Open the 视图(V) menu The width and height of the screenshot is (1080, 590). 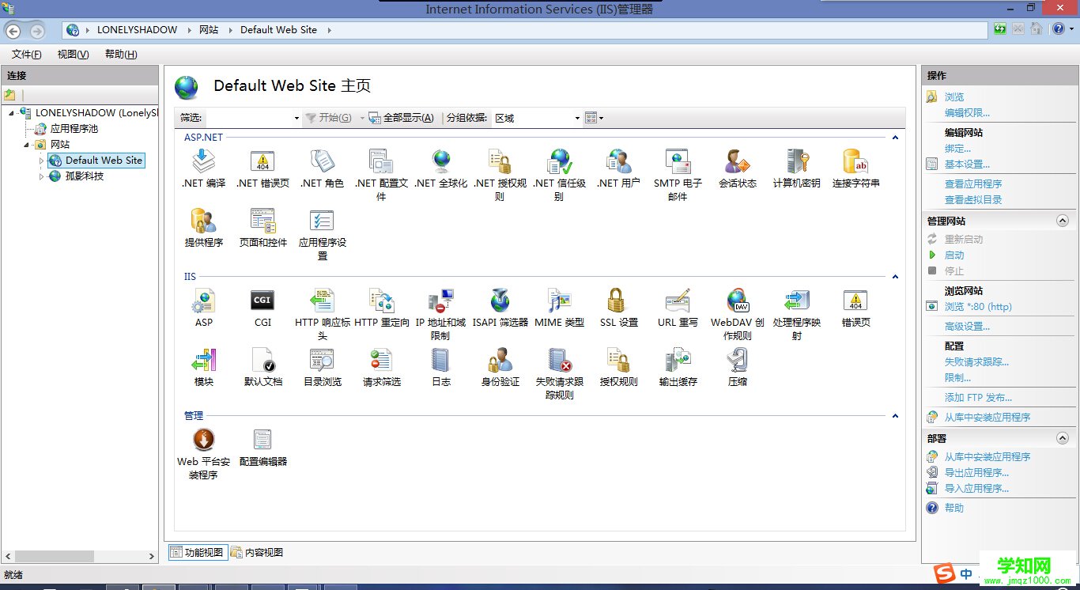(73, 55)
